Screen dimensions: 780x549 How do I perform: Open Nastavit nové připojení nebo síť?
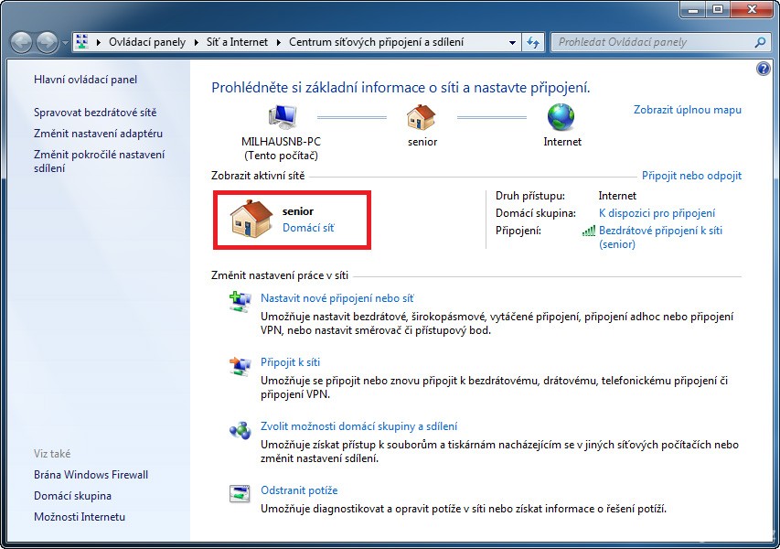(337, 298)
